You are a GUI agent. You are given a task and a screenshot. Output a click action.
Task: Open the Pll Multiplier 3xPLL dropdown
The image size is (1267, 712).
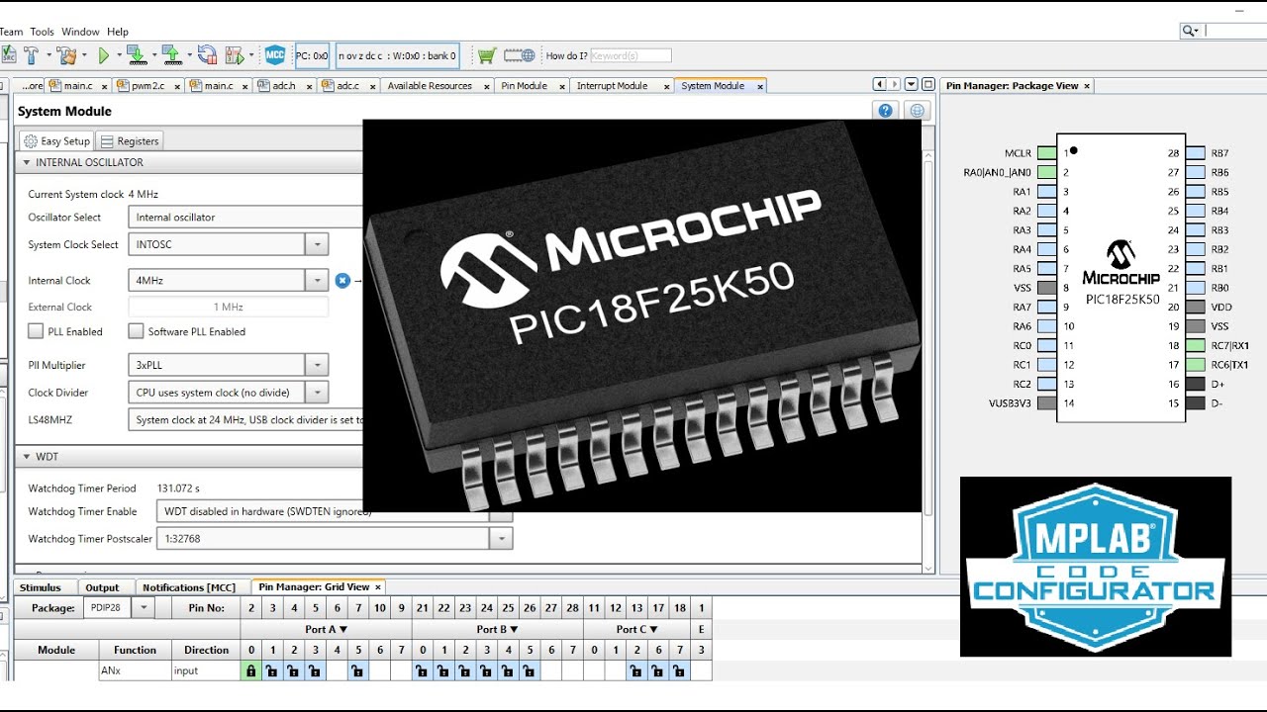[317, 365]
